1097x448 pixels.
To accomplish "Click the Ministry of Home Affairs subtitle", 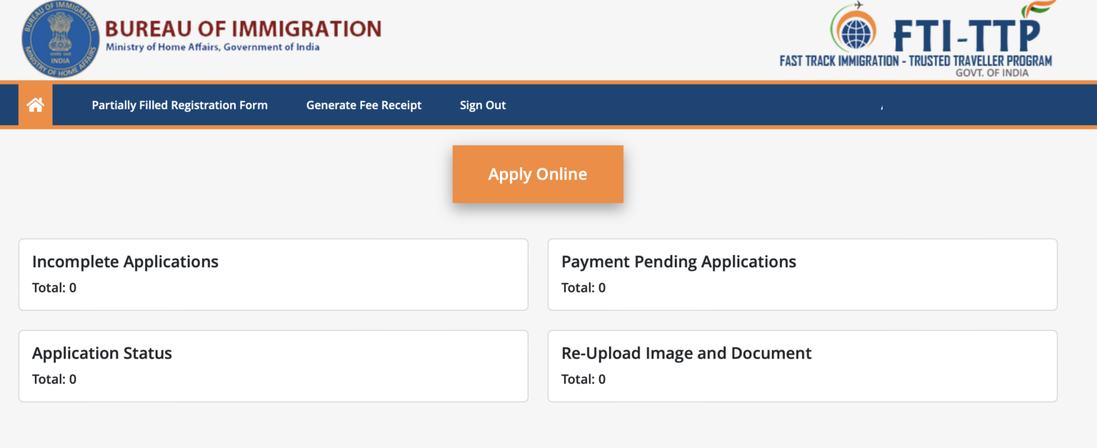I will pos(213,47).
